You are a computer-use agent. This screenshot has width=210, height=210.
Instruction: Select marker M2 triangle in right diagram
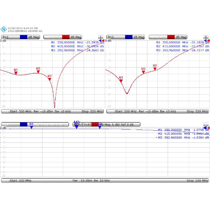(x=155, y=68)
